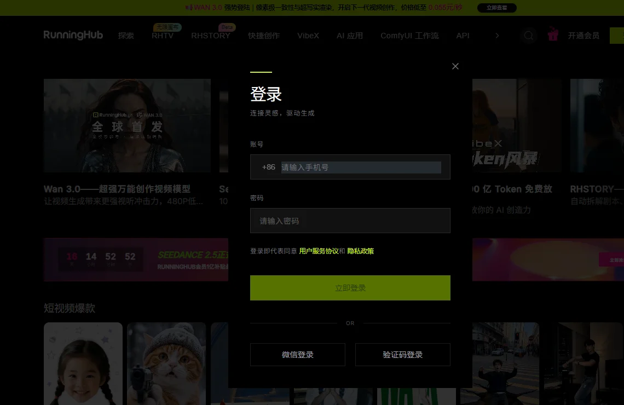Select the +86 country code prefix
The height and width of the screenshot is (405, 624).
pyautogui.click(x=269, y=167)
